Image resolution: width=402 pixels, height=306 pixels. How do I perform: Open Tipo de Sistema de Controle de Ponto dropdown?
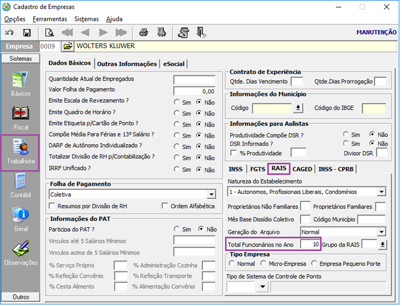click(262, 286)
